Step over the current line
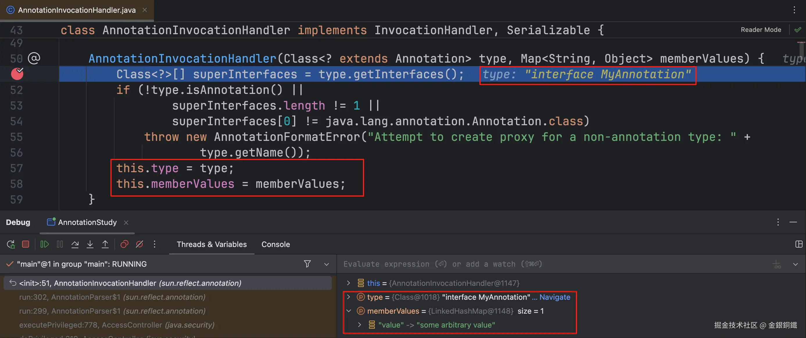Viewport: 806px width, 338px height. tap(75, 244)
